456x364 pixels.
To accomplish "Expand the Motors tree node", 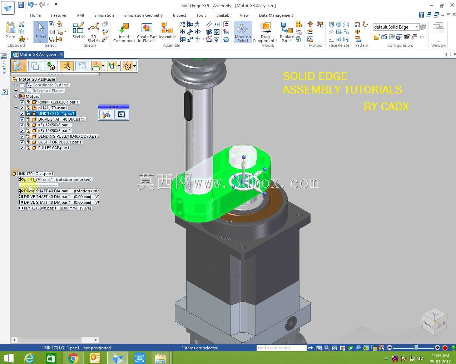I will (16, 96).
